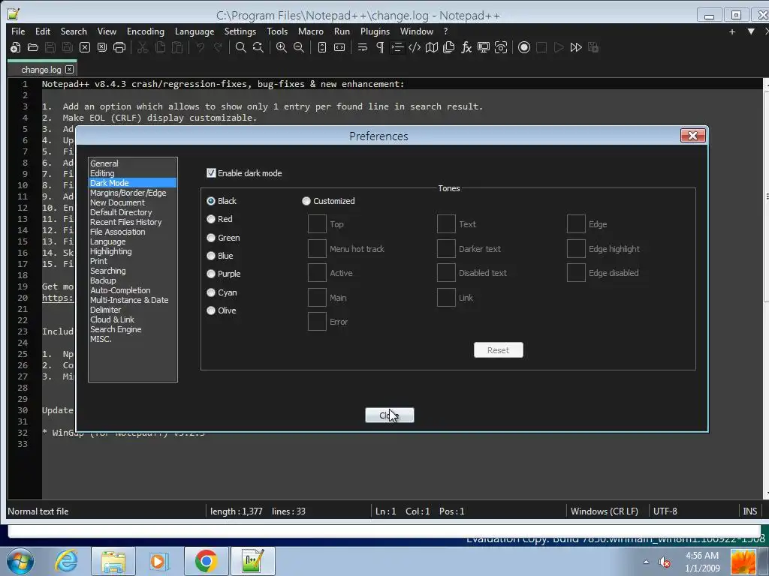Select Backup in Preferences list
Screen dimensions: 769x576
click(x=103, y=280)
